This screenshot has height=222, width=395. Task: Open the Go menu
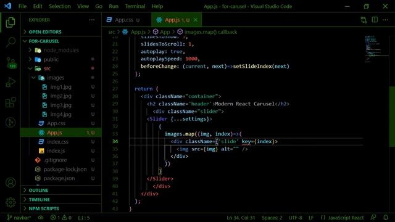[x=99, y=6]
